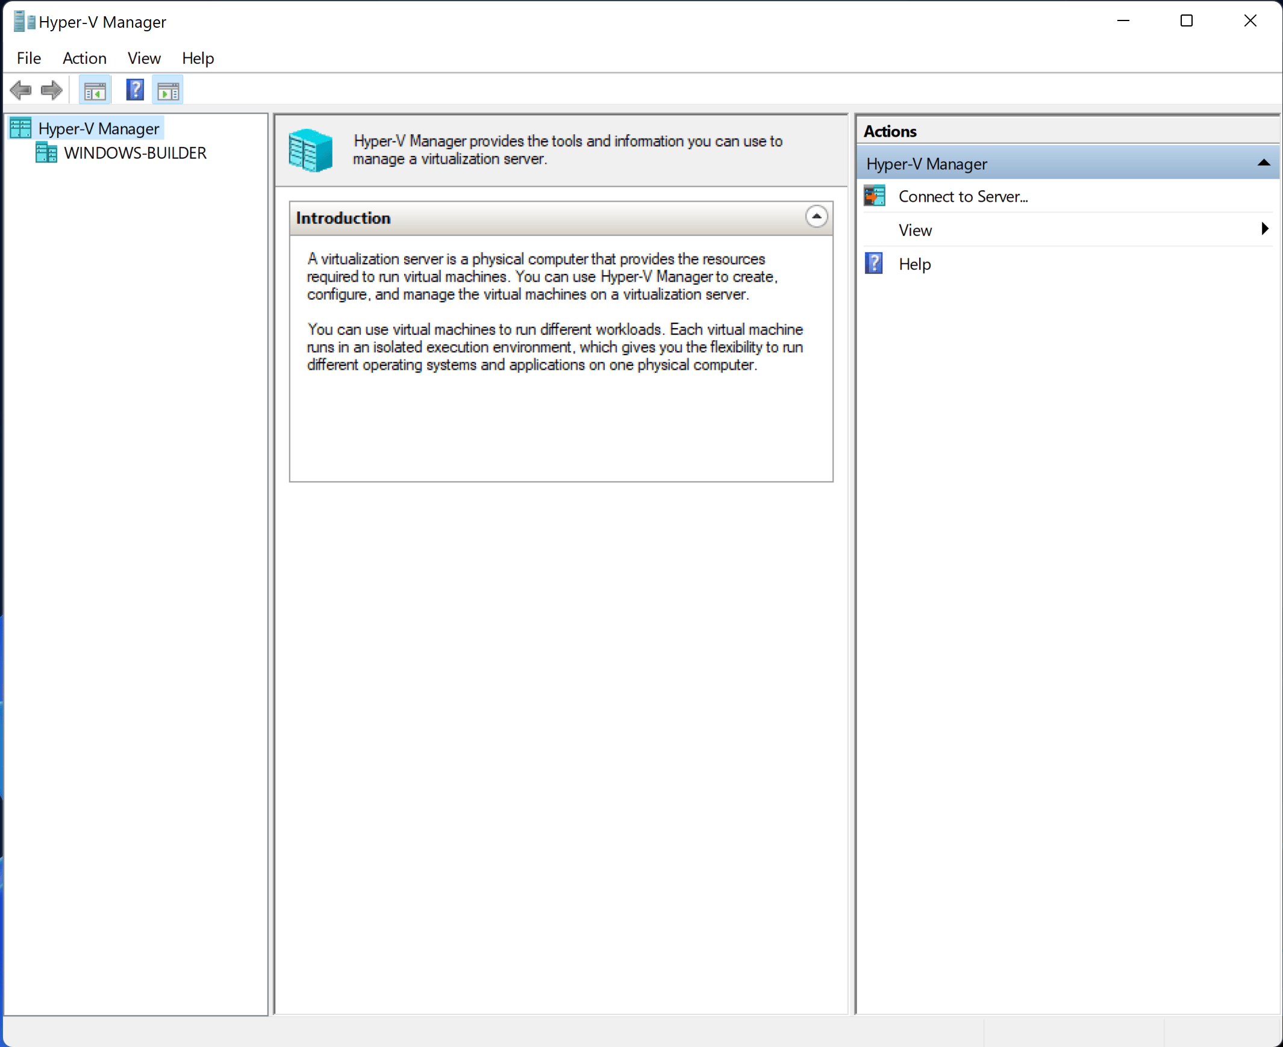This screenshot has width=1283, height=1047.
Task: Select WINDOWS-BUILDER in the tree
Action: pyautogui.click(x=135, y=152)
